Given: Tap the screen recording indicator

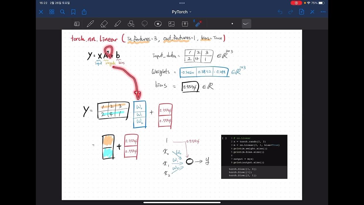Looking at the screenshot, I should click(296, 3).
